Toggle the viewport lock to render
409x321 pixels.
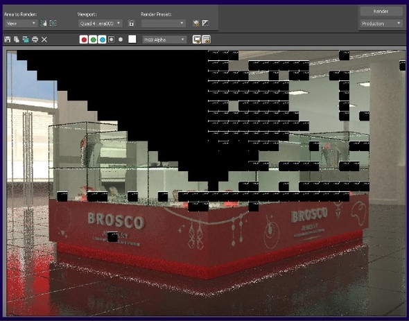click(x=132, y=24)
